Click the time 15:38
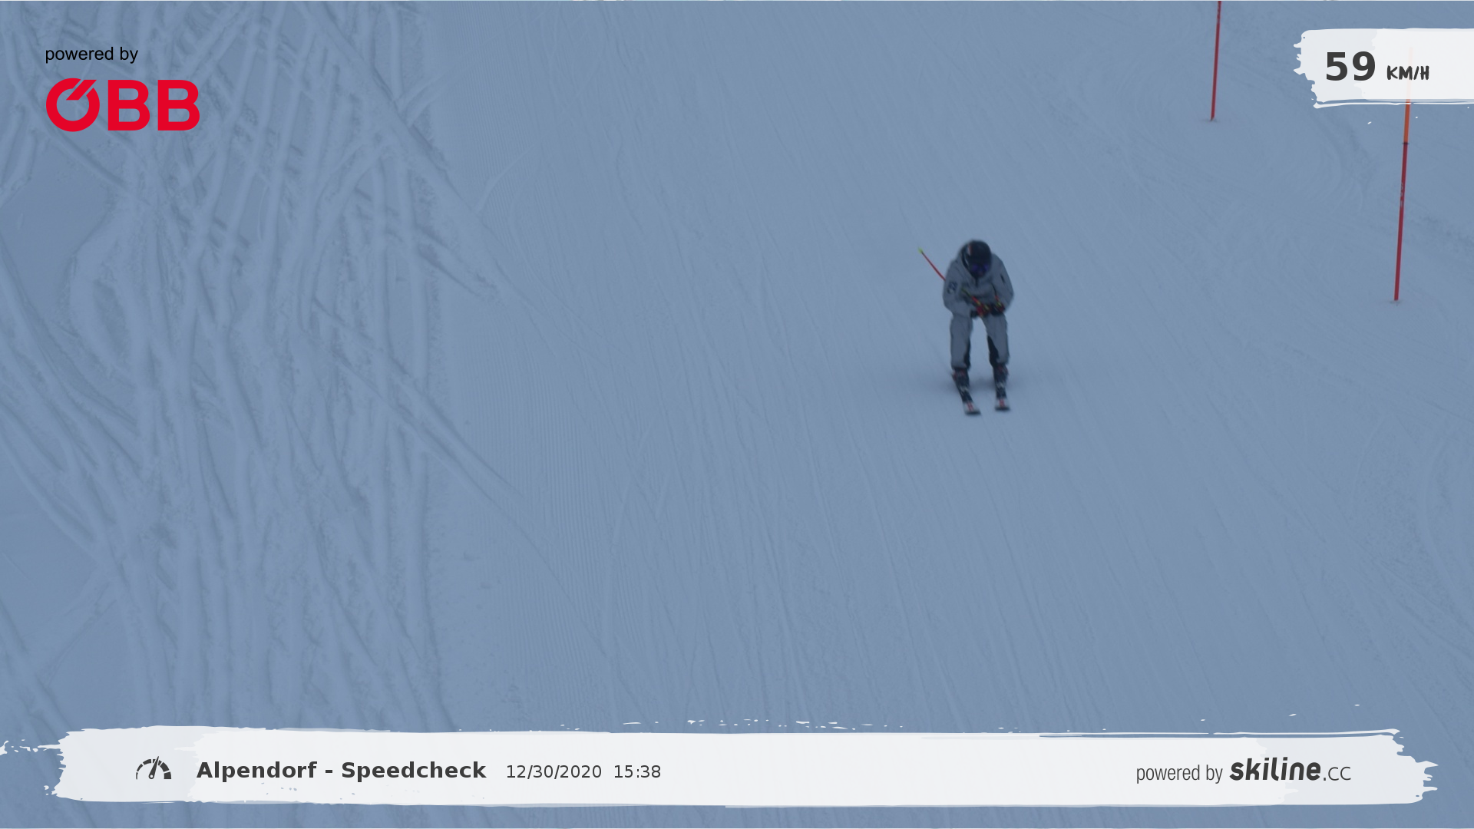The width and height of the screenshot is (1474, 829). click(x=636, y=772)
